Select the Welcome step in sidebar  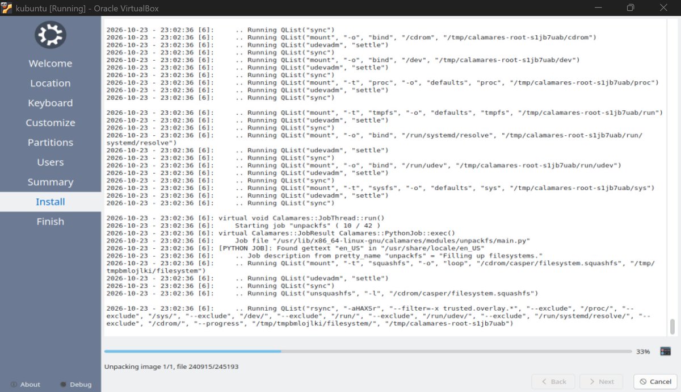click(x=51, y=64)
